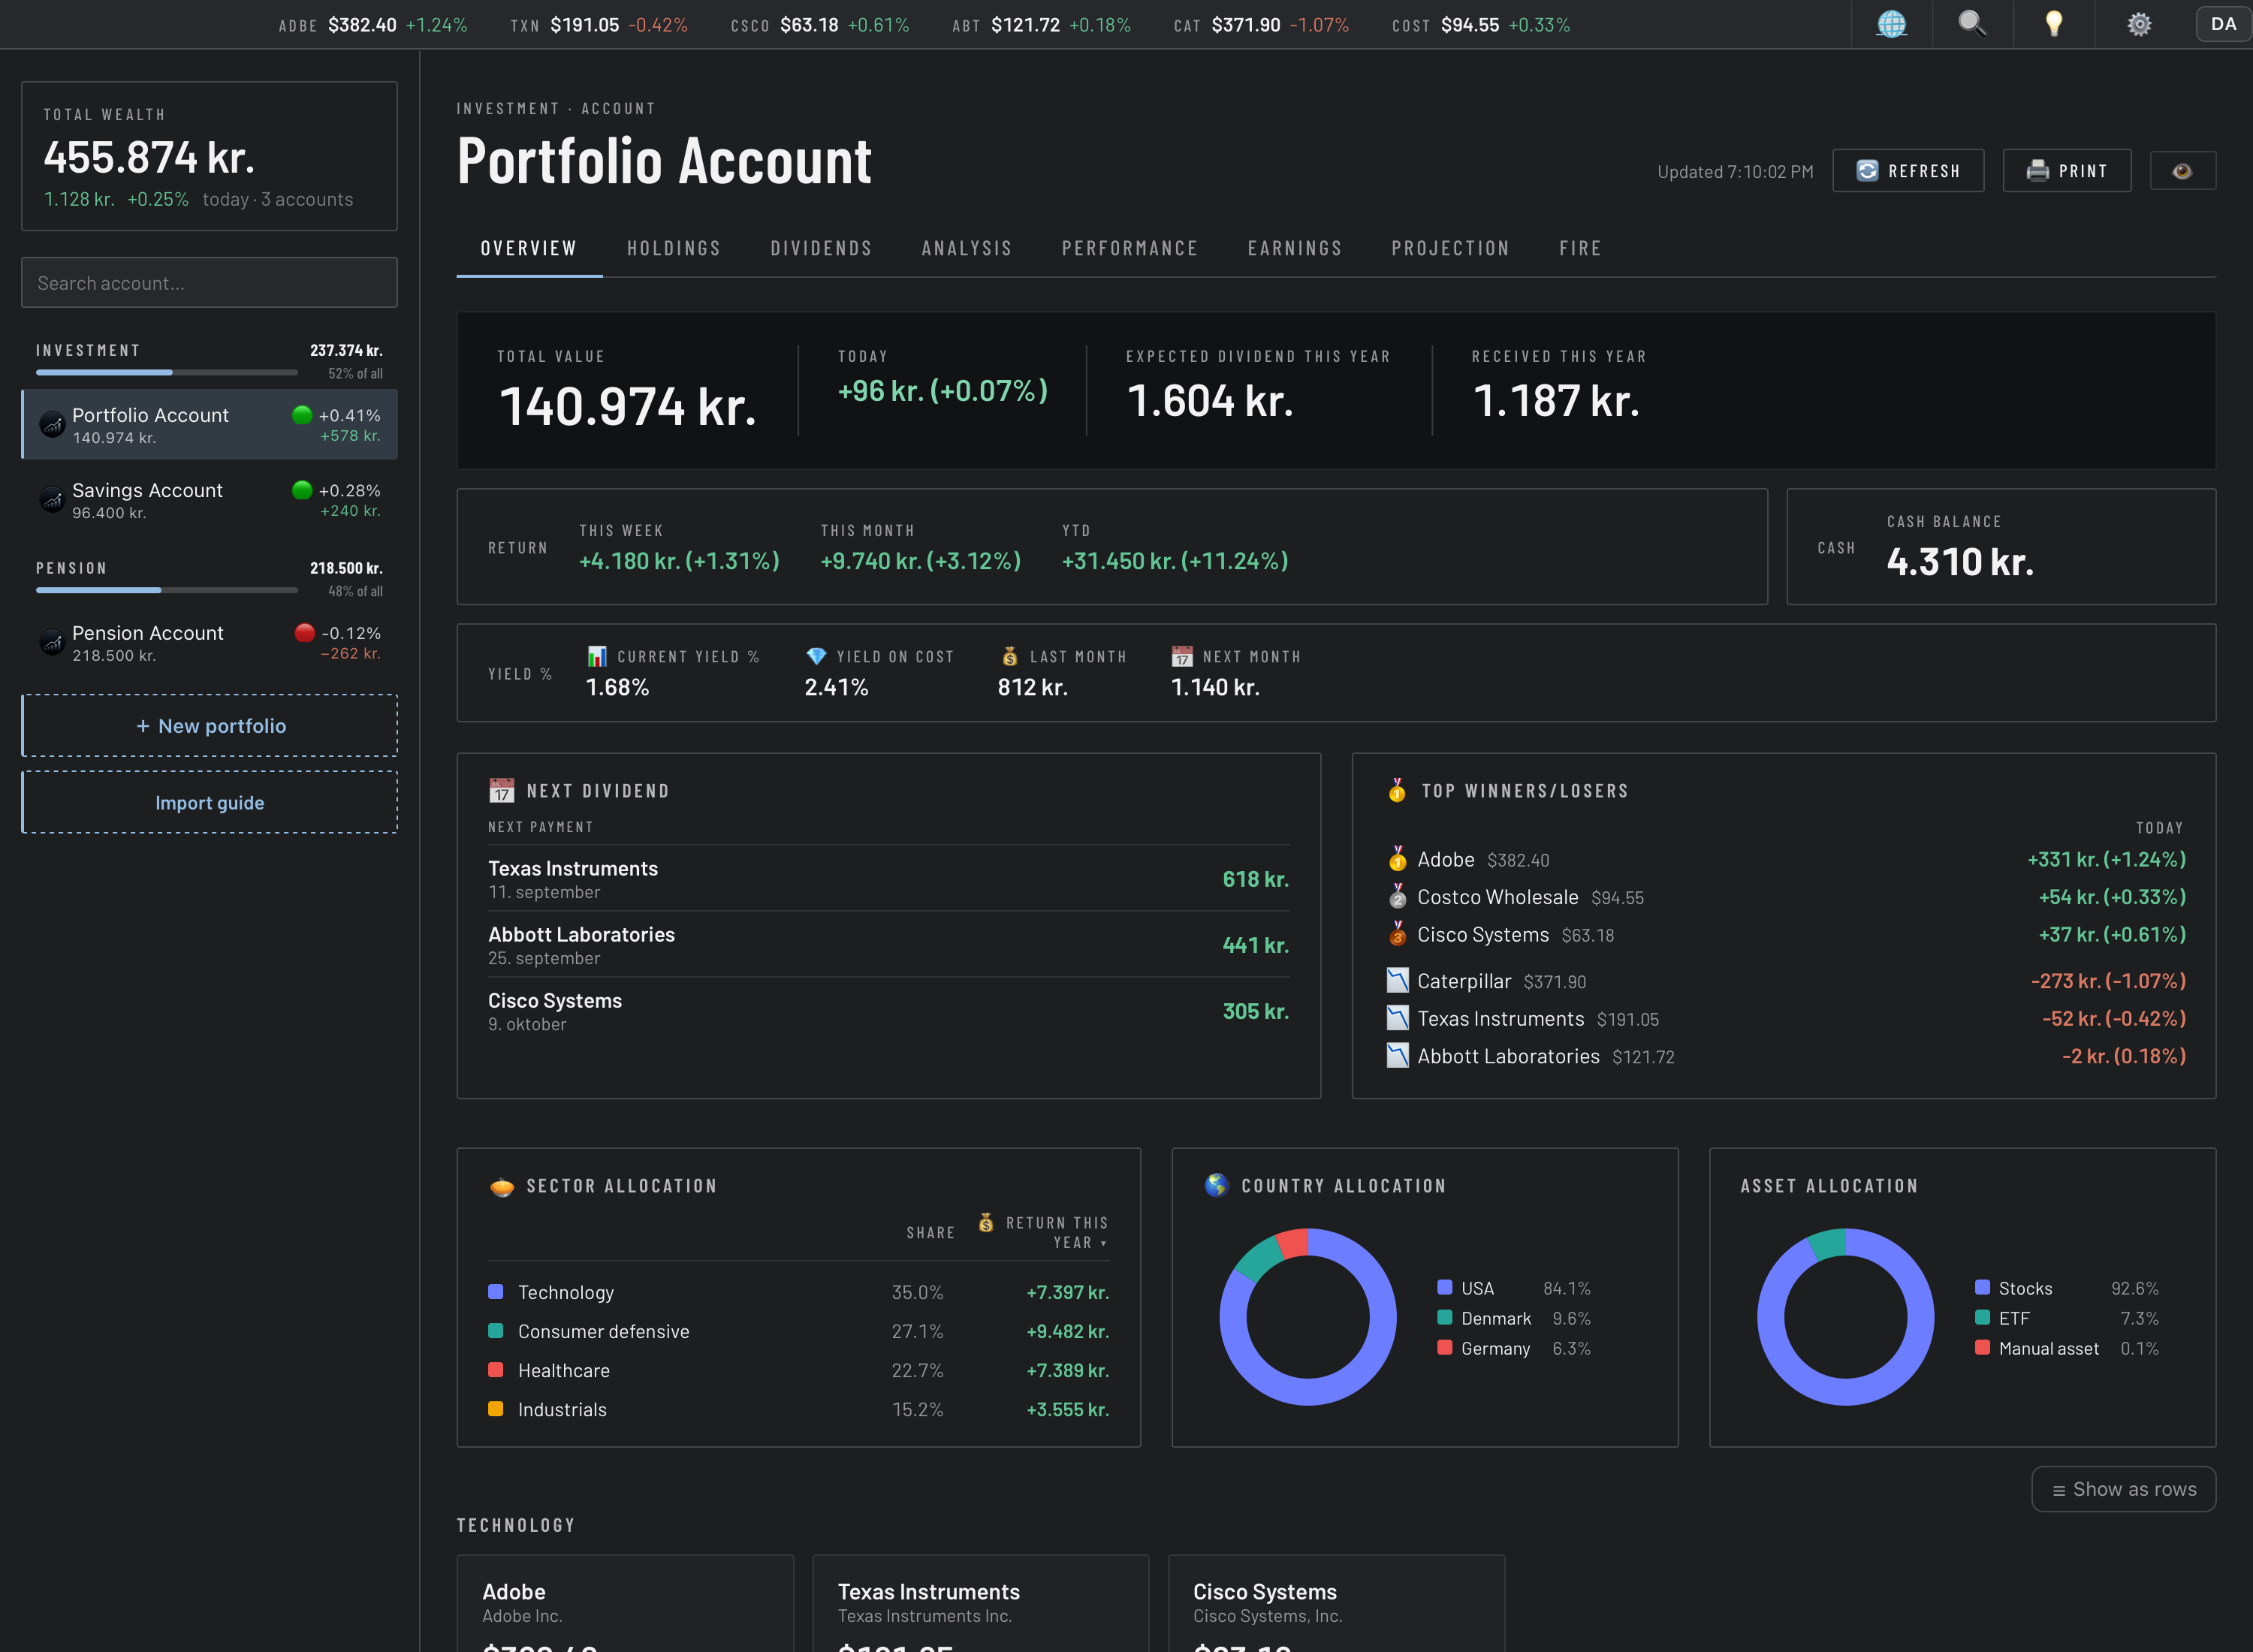Toggle light theme via lightbulb icon
2253x1652 pixels.
(x=2054, y=24)
